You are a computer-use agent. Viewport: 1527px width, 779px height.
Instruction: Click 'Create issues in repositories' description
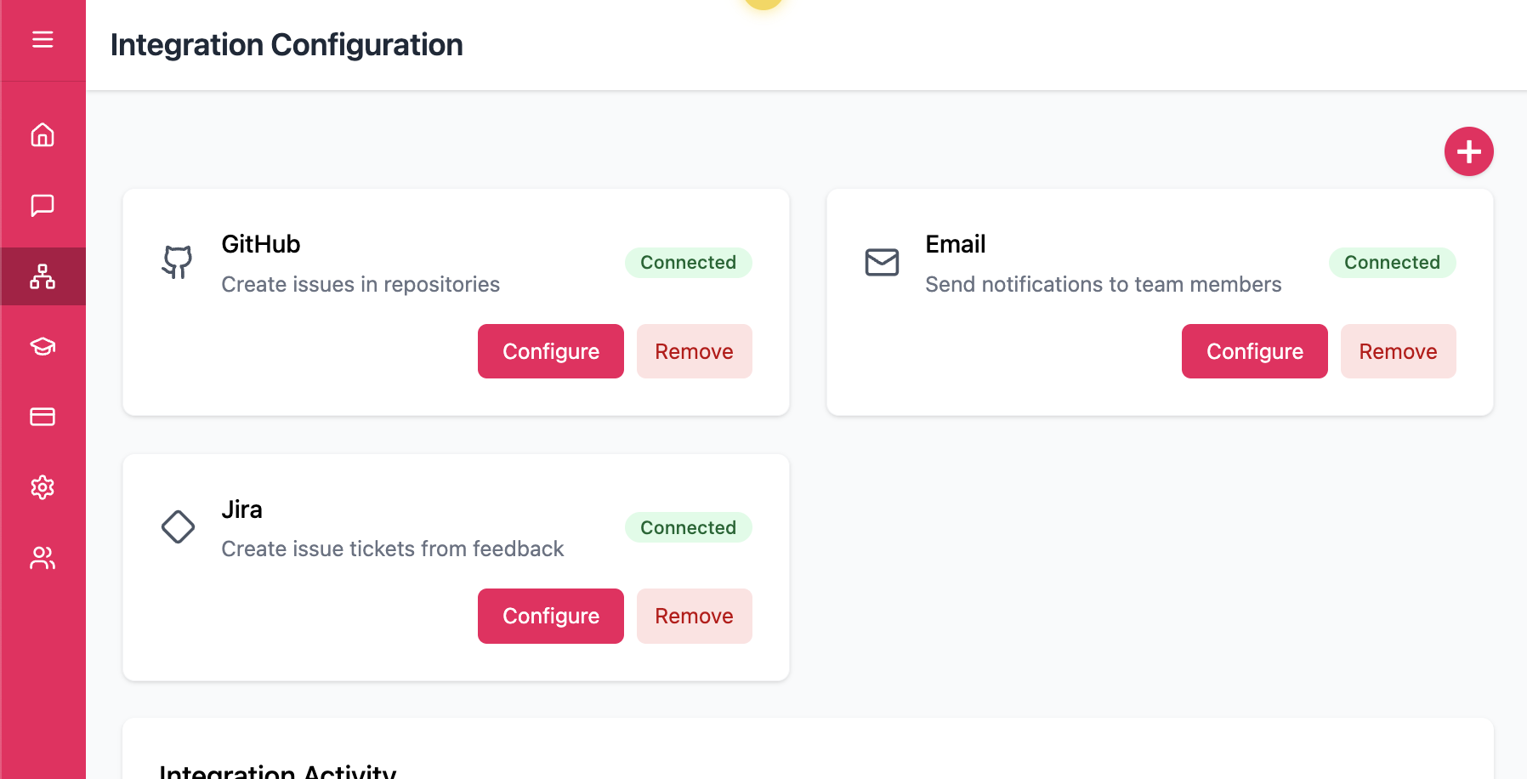360,284
